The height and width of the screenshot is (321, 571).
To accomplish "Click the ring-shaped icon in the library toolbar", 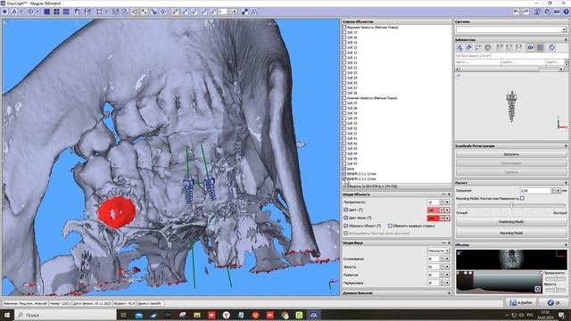I will (488, 47).
